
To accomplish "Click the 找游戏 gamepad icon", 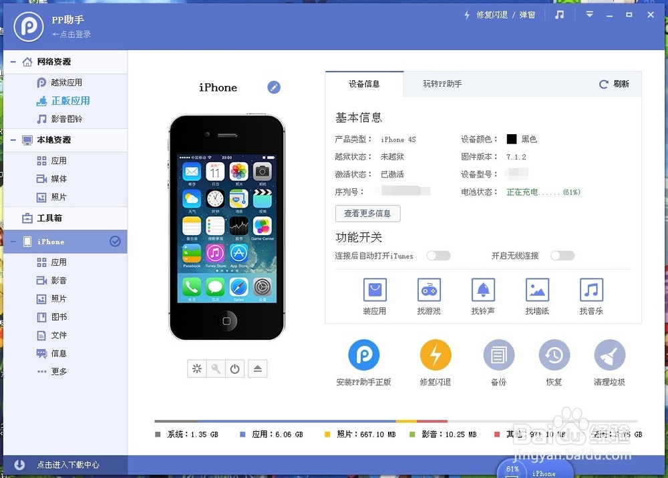I will (429, 290).
